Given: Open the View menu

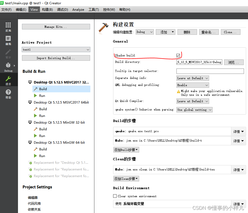Looking at the screenshot, I should point(34,9).
